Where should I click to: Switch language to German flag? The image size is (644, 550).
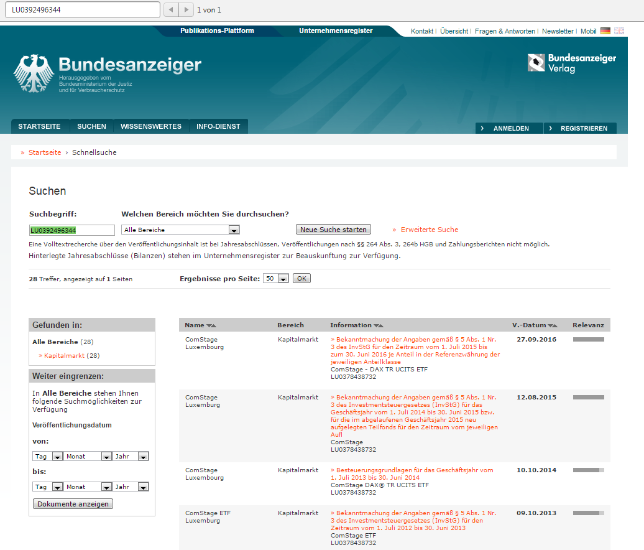(x=605, y=31)
